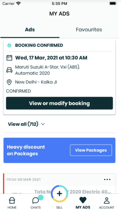The width and height of the screenshot is (121, 213).
Task: Click View or modify booking button
Action: coord(59,103)
